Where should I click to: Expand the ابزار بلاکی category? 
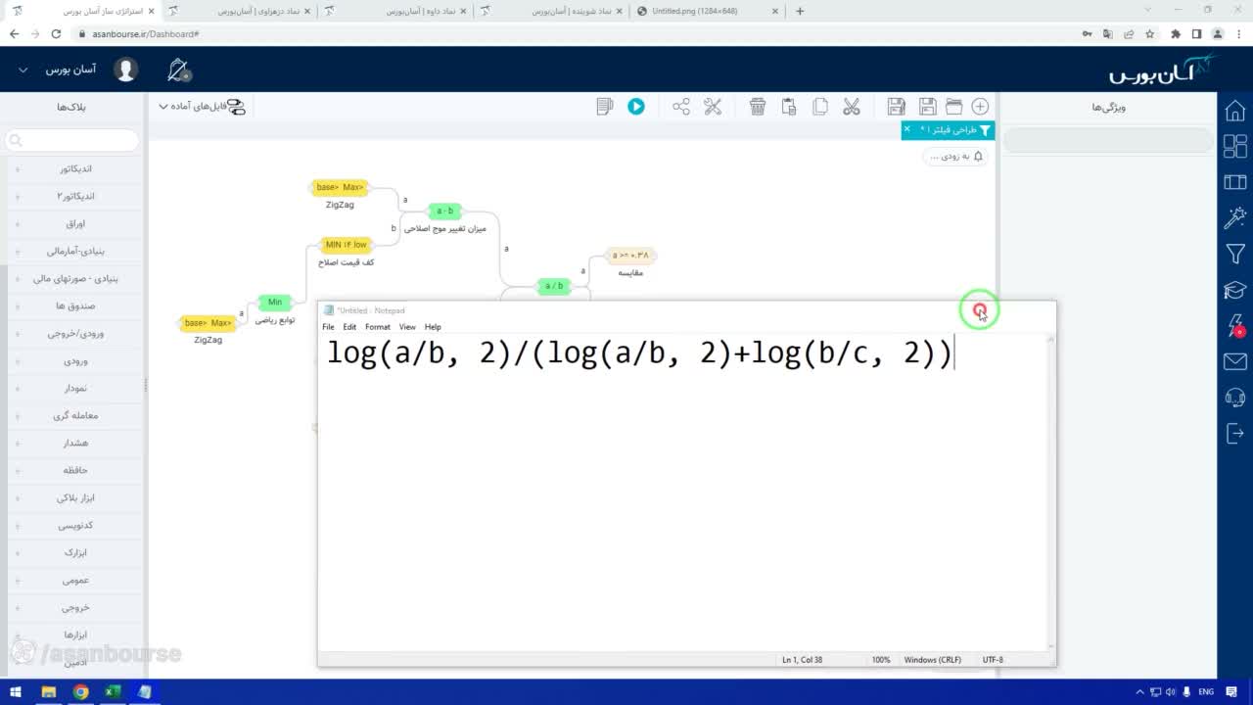(73, 497)
